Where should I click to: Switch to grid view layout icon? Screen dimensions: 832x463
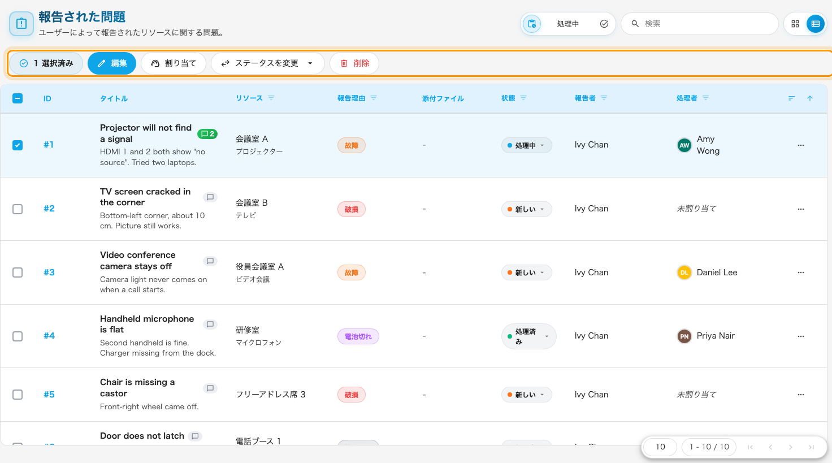(795, 24)
